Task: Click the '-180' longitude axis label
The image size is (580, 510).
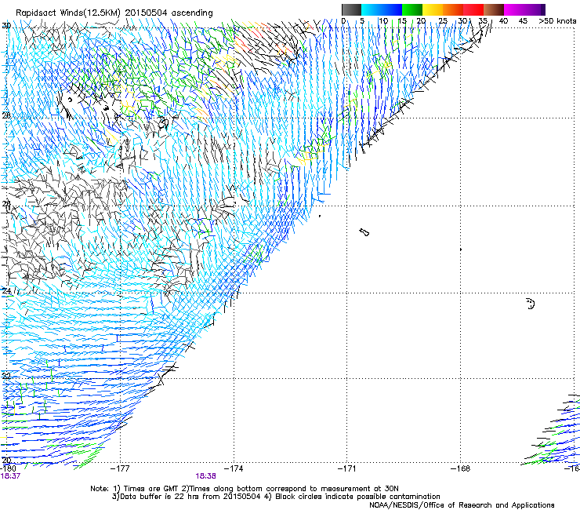Action: click(x=8, y=468)
